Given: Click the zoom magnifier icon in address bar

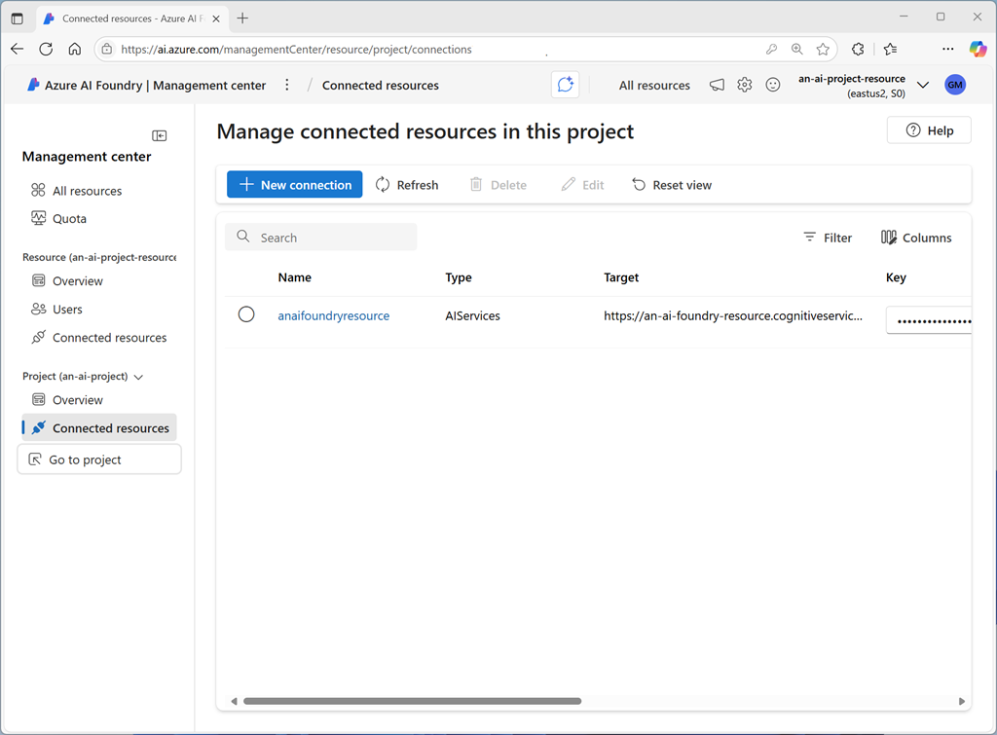Looking at the screenshot, I should pos(796,49).
